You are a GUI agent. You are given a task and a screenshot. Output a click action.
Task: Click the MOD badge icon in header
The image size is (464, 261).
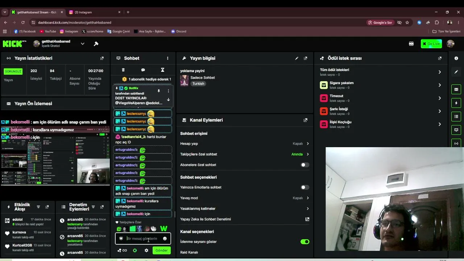411,44
